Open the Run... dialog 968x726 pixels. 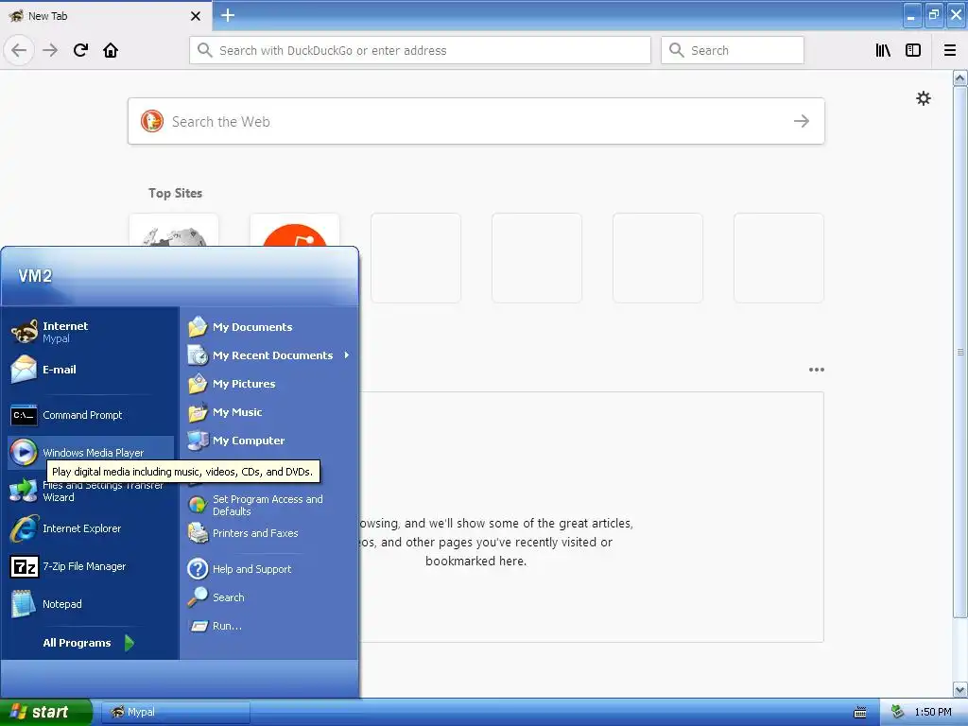(269, 626)
